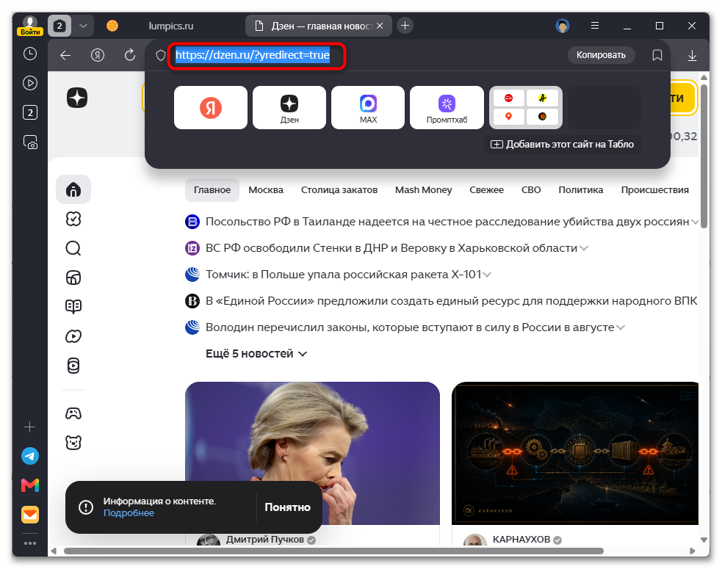Open the Столица закатов tab
The width and height of the screenshot is (722, 569).
[339, 189]
